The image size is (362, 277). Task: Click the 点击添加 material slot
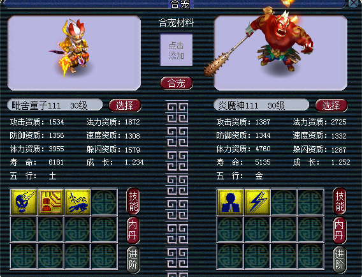176,50
